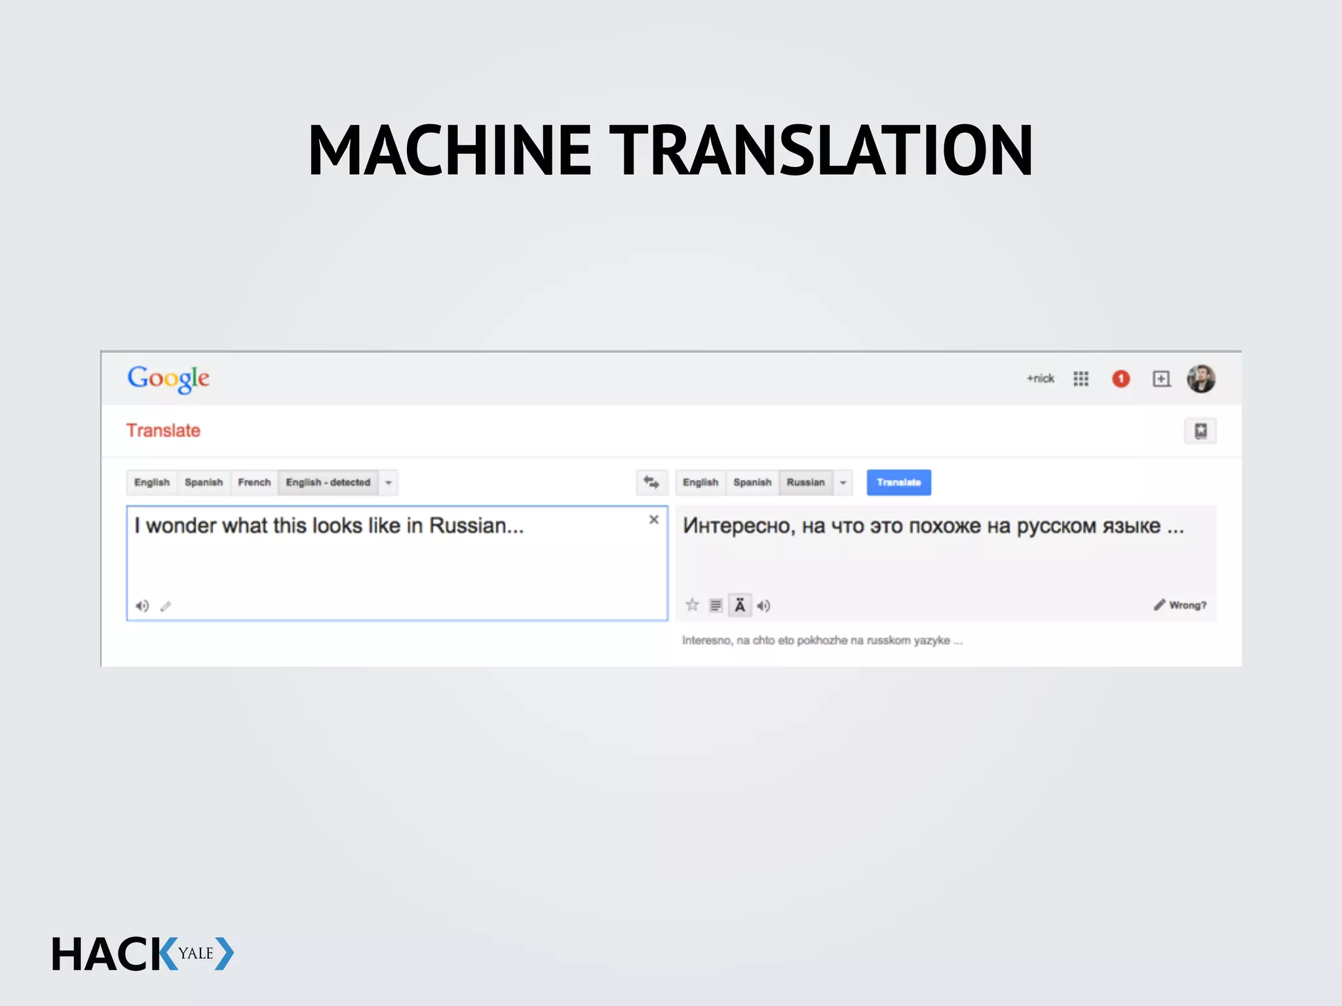This screenshot has width=1342, height=1006.
Task: Select Spanish as source language
Action: pos(204,483)
